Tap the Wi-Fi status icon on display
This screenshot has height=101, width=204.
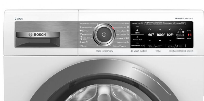tap(183, 32)
